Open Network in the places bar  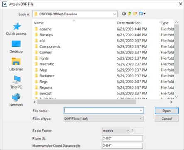[x=16, y=100]
